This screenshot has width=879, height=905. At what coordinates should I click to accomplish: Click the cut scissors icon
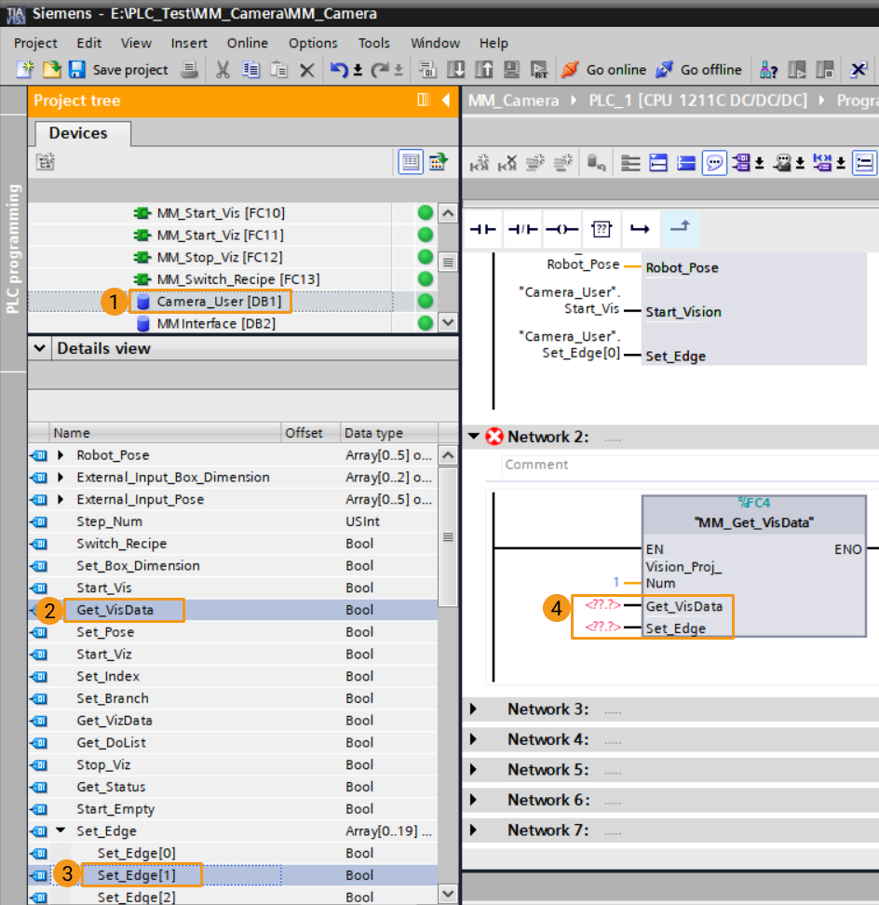click(223, 70)
